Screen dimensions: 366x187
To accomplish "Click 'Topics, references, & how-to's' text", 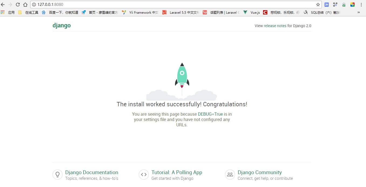I will tap(92, 178).
